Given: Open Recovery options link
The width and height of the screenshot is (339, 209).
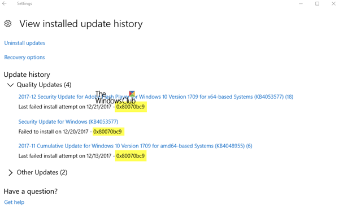Looking at the screenshot, I should (x=24, y=57).
